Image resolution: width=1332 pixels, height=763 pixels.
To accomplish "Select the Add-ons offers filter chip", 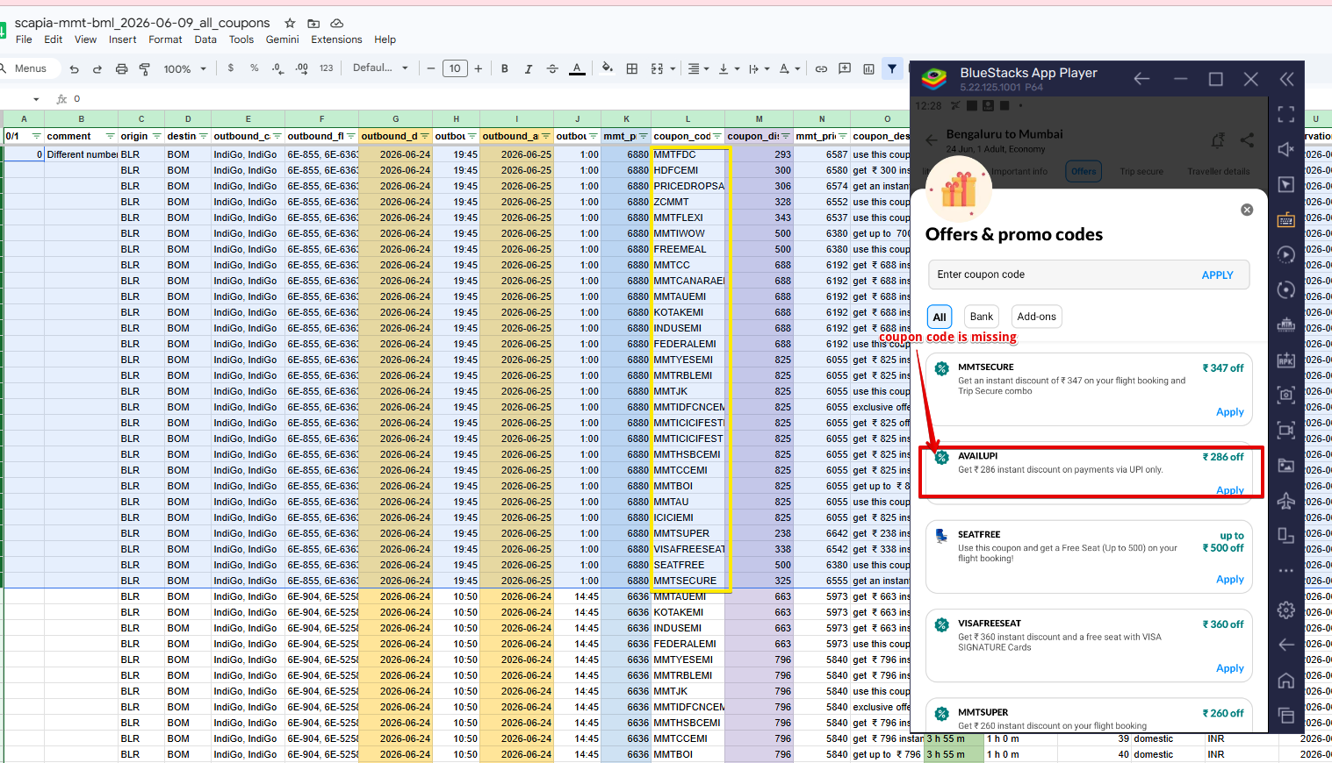I will tap(1037, 317).
